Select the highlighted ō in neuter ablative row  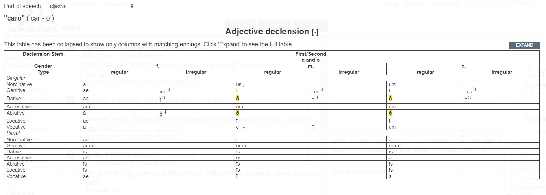click(x=390, y=113)
